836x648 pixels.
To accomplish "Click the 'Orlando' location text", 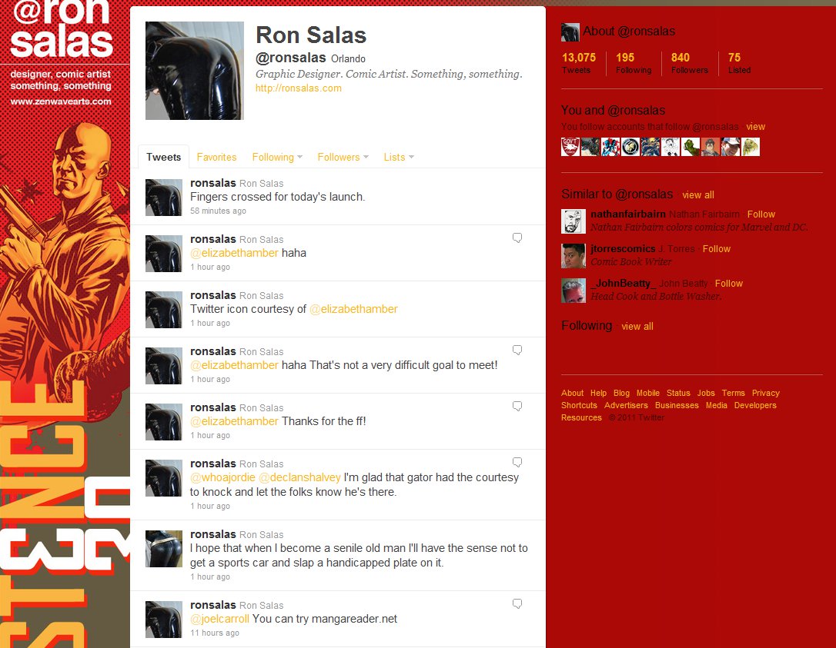I will (x=348, y=58).
